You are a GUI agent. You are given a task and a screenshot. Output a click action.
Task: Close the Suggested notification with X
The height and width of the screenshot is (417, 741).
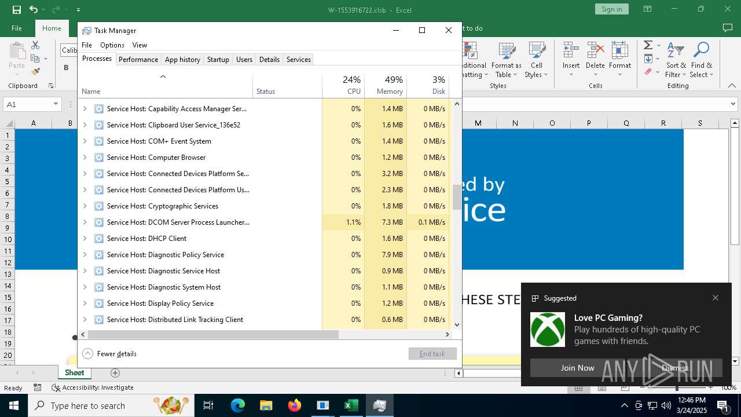click(x=716, y=298)
